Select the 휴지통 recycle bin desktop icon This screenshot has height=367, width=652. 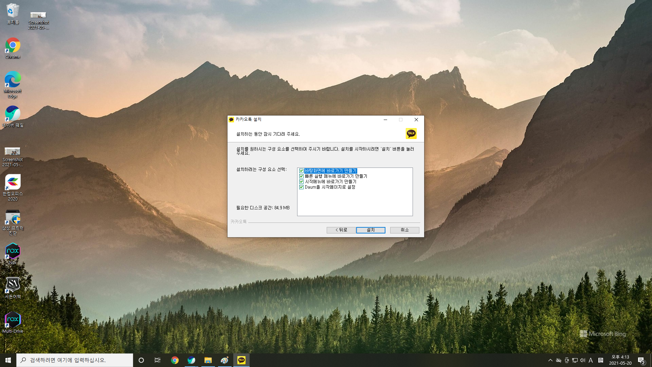[x=13, y=14]
